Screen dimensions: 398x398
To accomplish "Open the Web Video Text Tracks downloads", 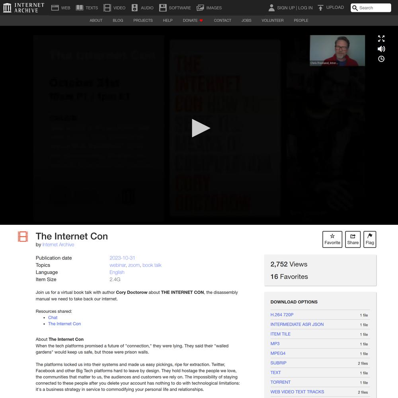I will [x=297, y=392].
